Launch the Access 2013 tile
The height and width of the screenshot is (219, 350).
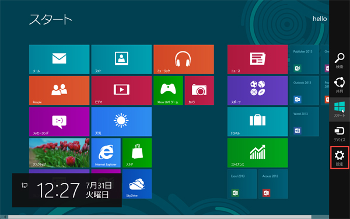(273, 184)
